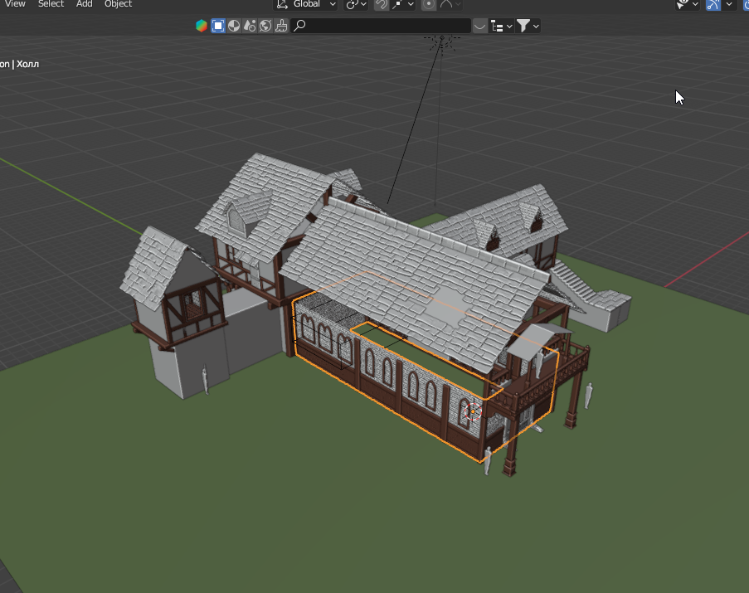Open the Global transform orientation dropdown
Viewport: 749px width, 593px height.
tap(306, 4)
